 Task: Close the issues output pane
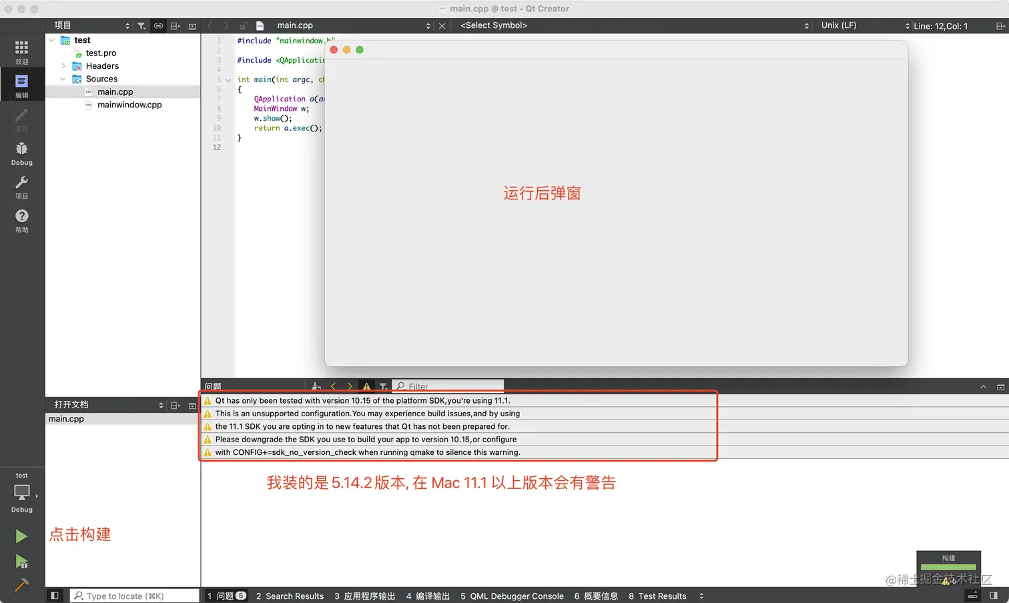[x=1000, y=387]
